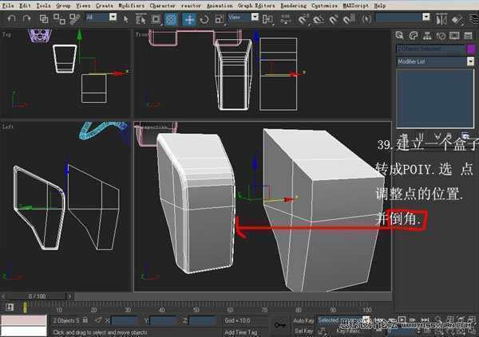The height and width of the screenshot is (337, 479).
Task: Click the rectangular selection region icon
Action: tap(156, 19)
